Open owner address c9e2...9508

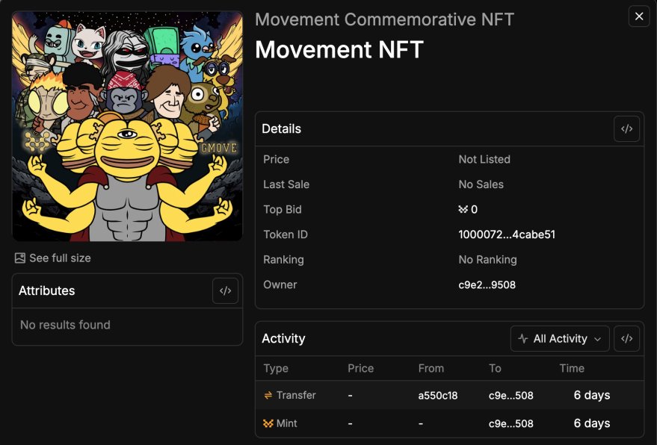pos(487,285)
